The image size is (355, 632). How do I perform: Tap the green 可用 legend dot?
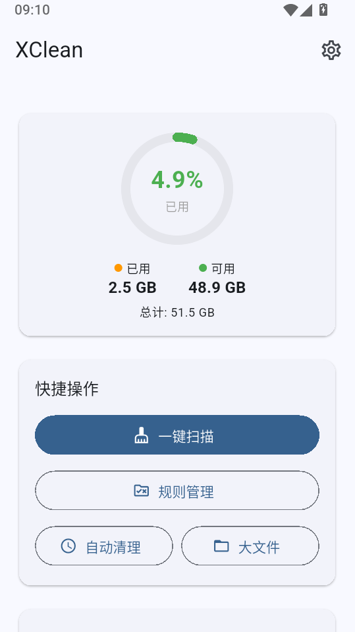(203, 268)
